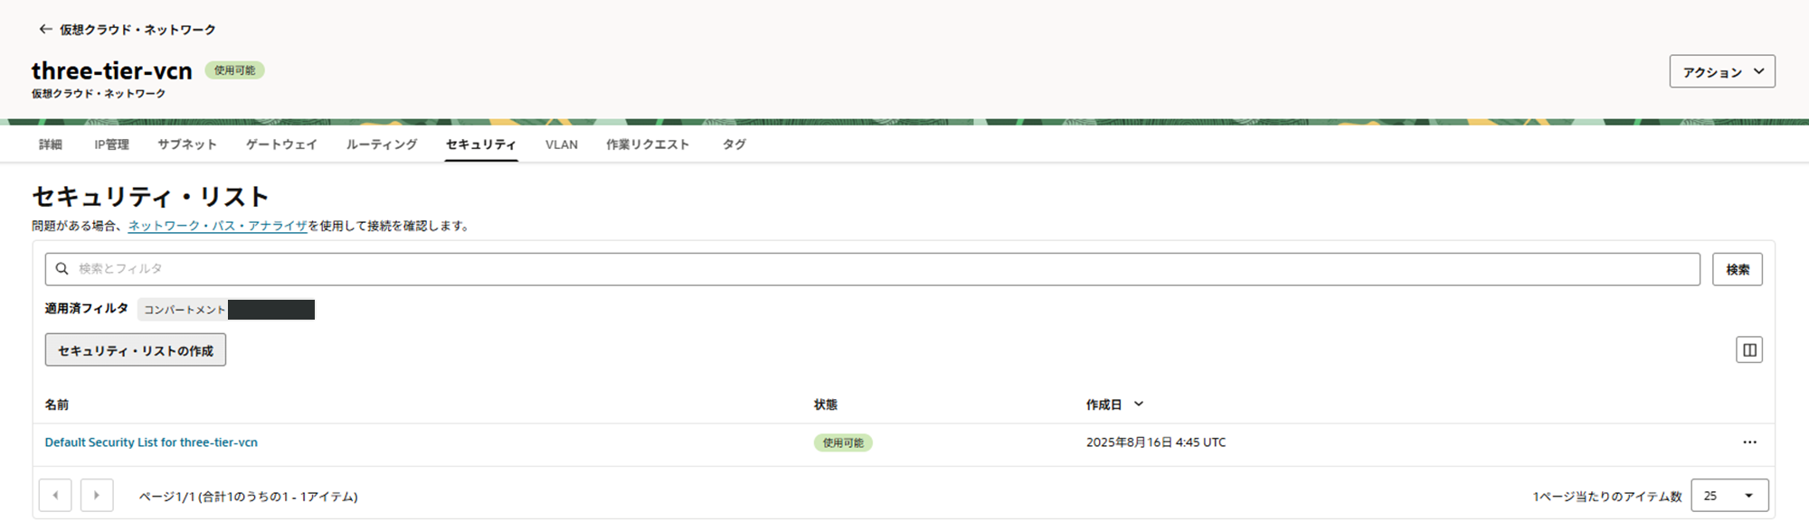Click the three-tier-vcn page title
The image size is (1809, 530).
(x=112, y=70)
